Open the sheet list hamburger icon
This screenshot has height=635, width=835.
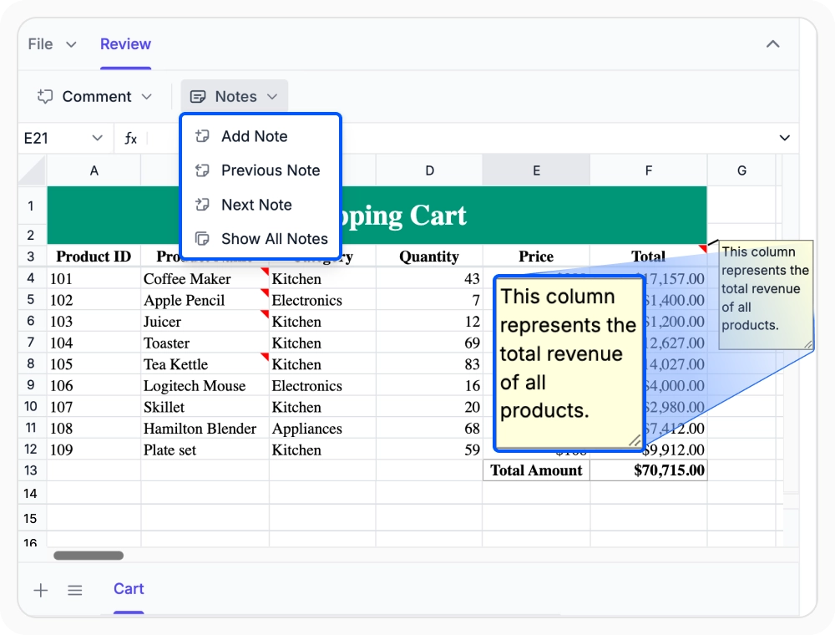coord(75,590)
